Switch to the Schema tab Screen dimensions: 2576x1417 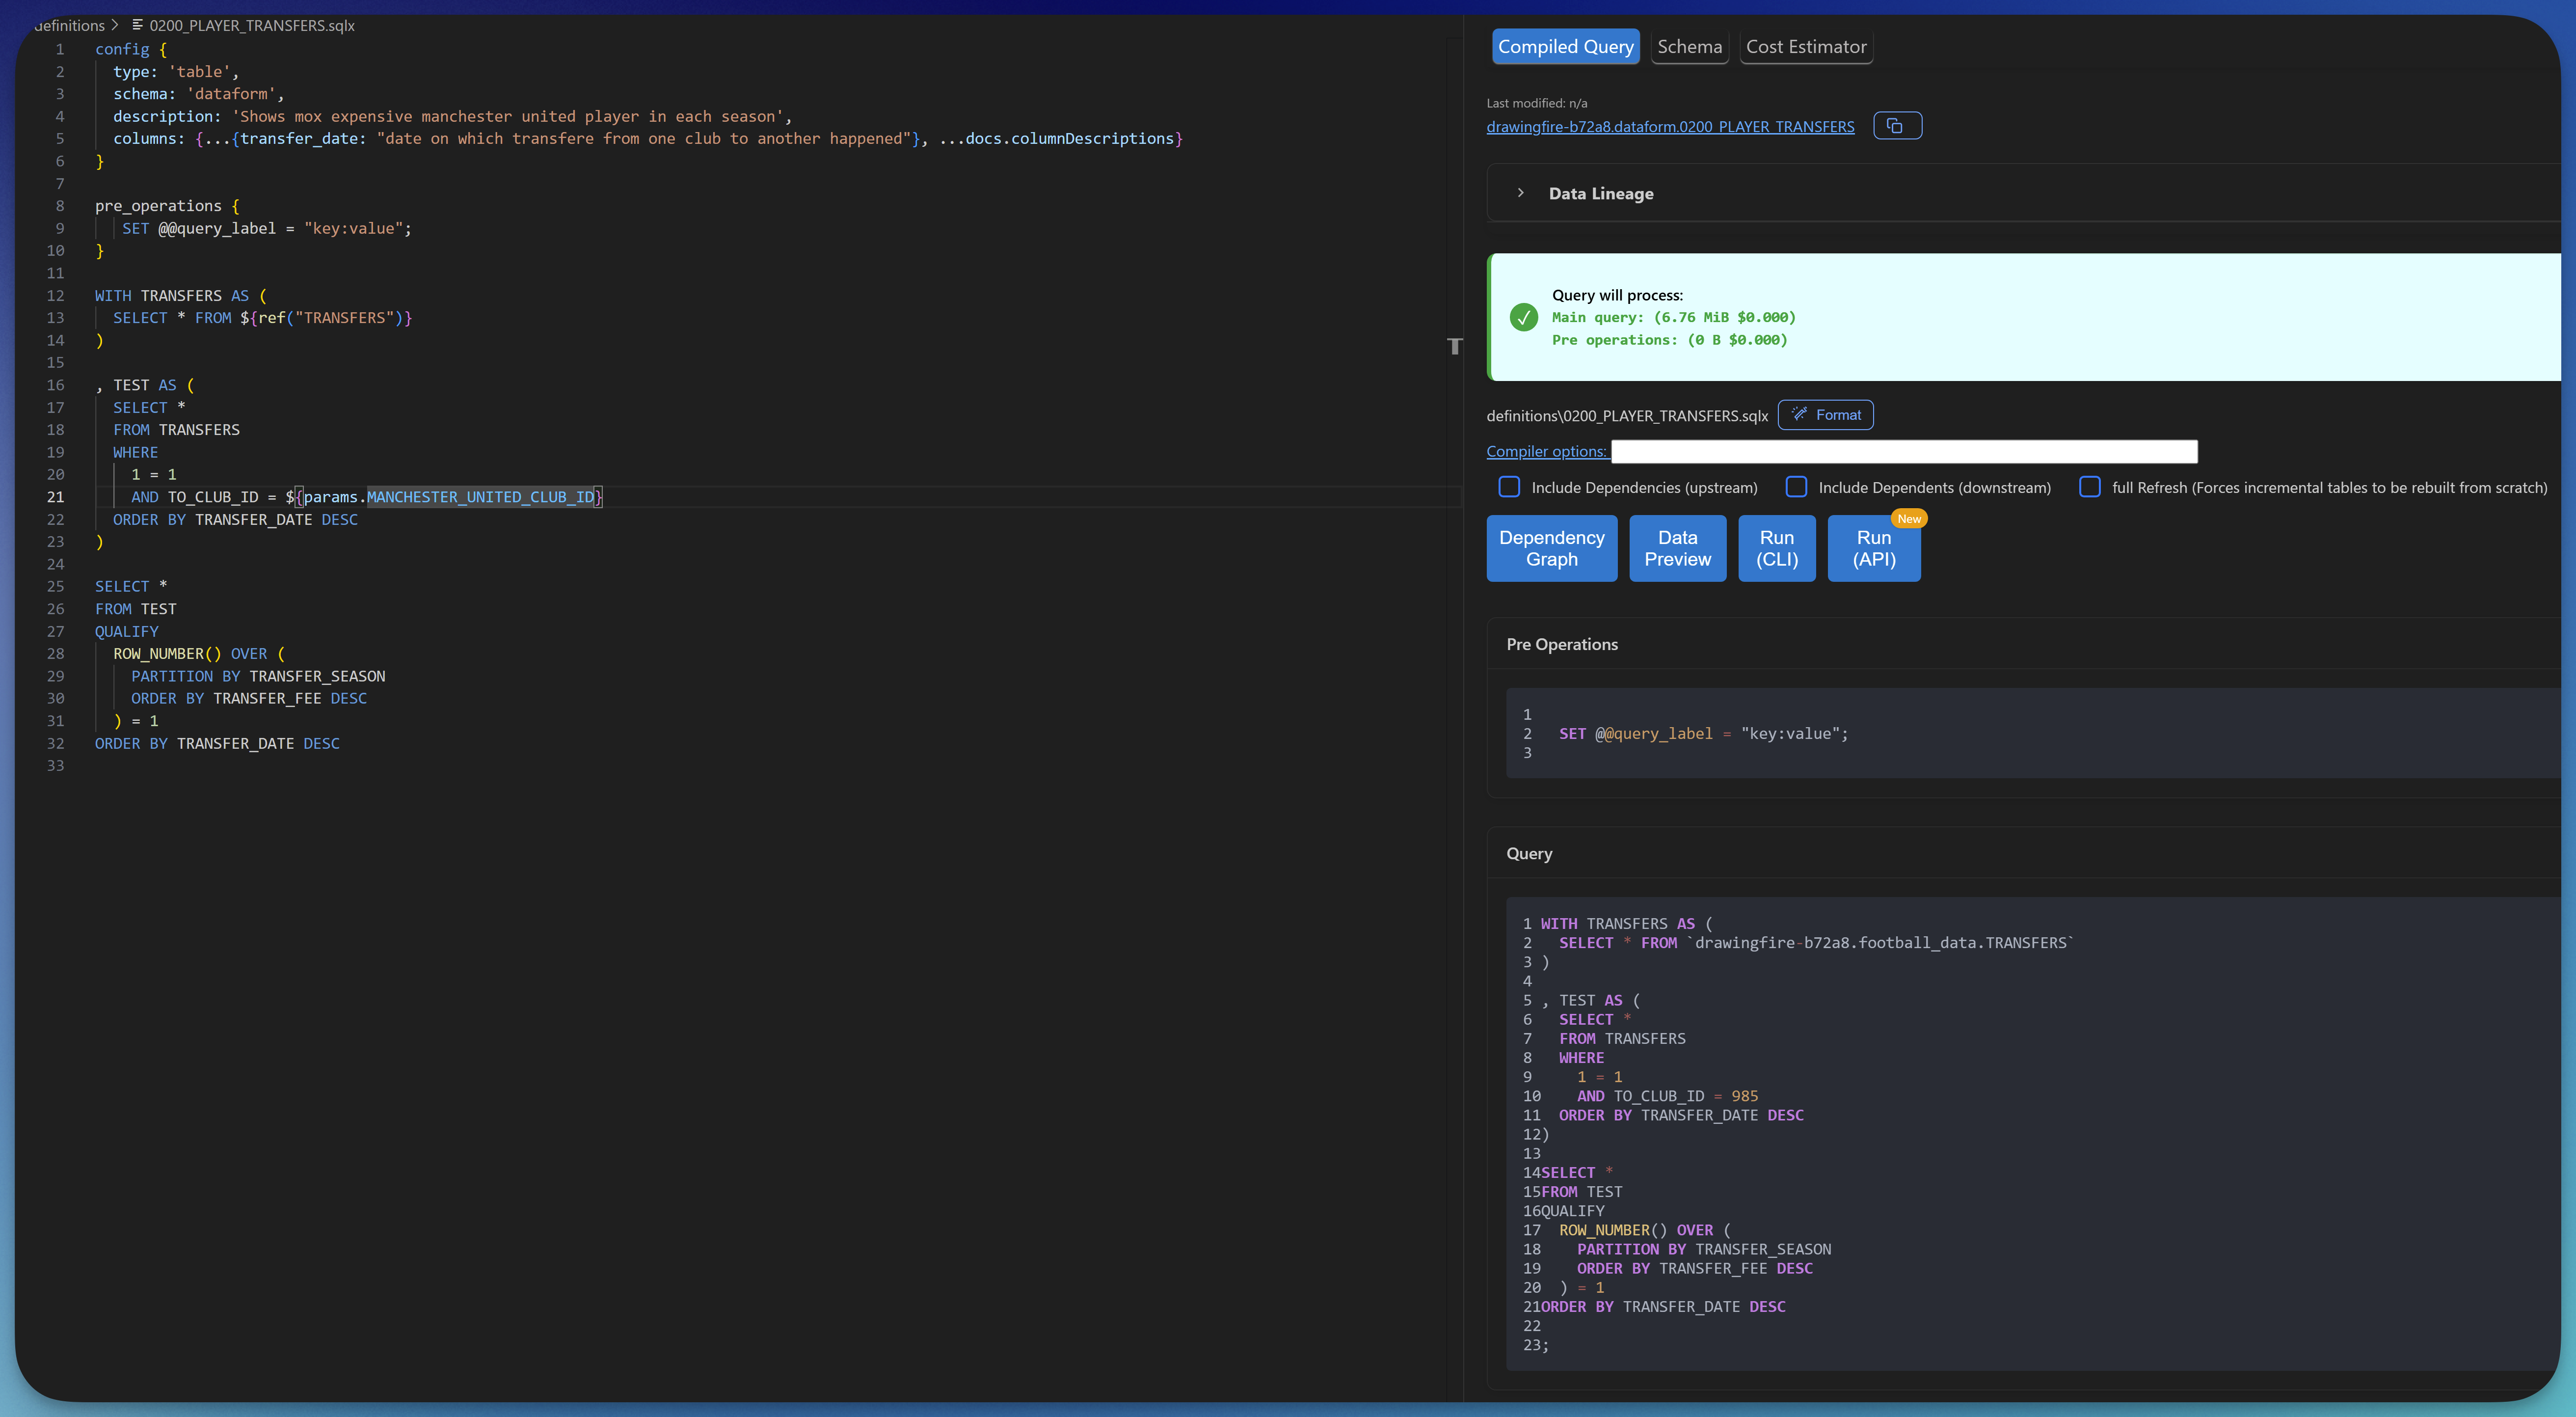pyautogui.click(x=1689, y=46)
